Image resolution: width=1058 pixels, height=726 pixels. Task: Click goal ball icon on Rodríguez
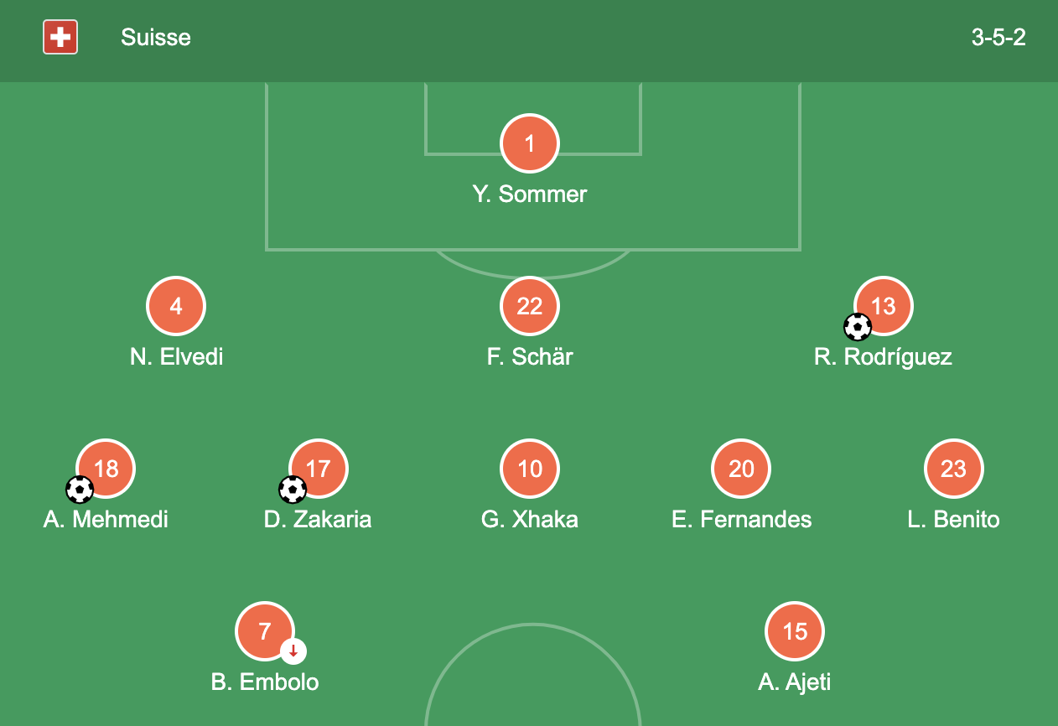click(858, 327)
